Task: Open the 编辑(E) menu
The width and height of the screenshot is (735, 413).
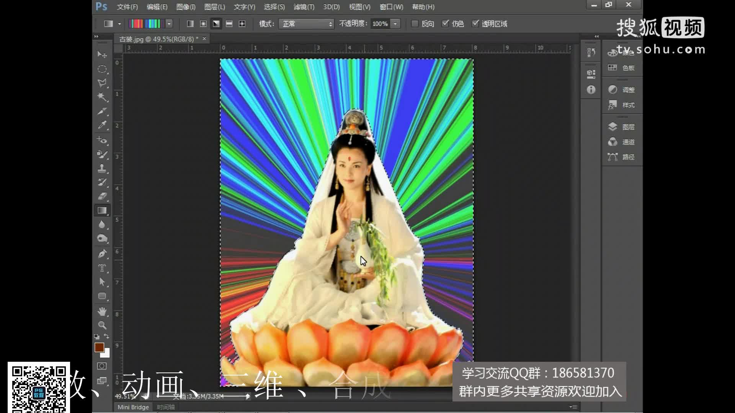Action: 157,7
